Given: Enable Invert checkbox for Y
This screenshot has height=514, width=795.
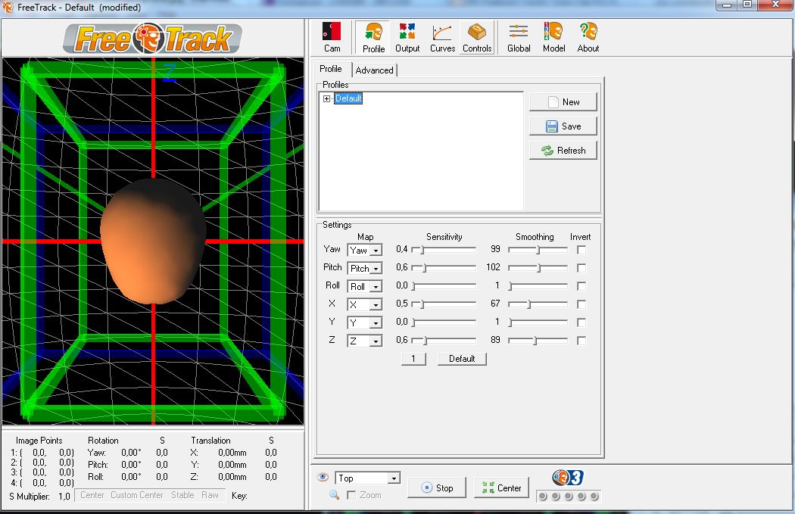Looking at the screenshot, I should point(581,322).
